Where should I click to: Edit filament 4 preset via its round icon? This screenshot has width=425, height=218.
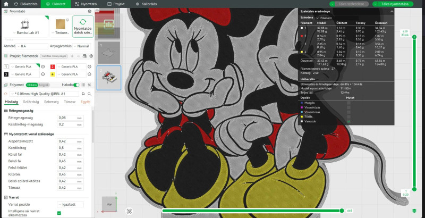(x=89, y=74)
